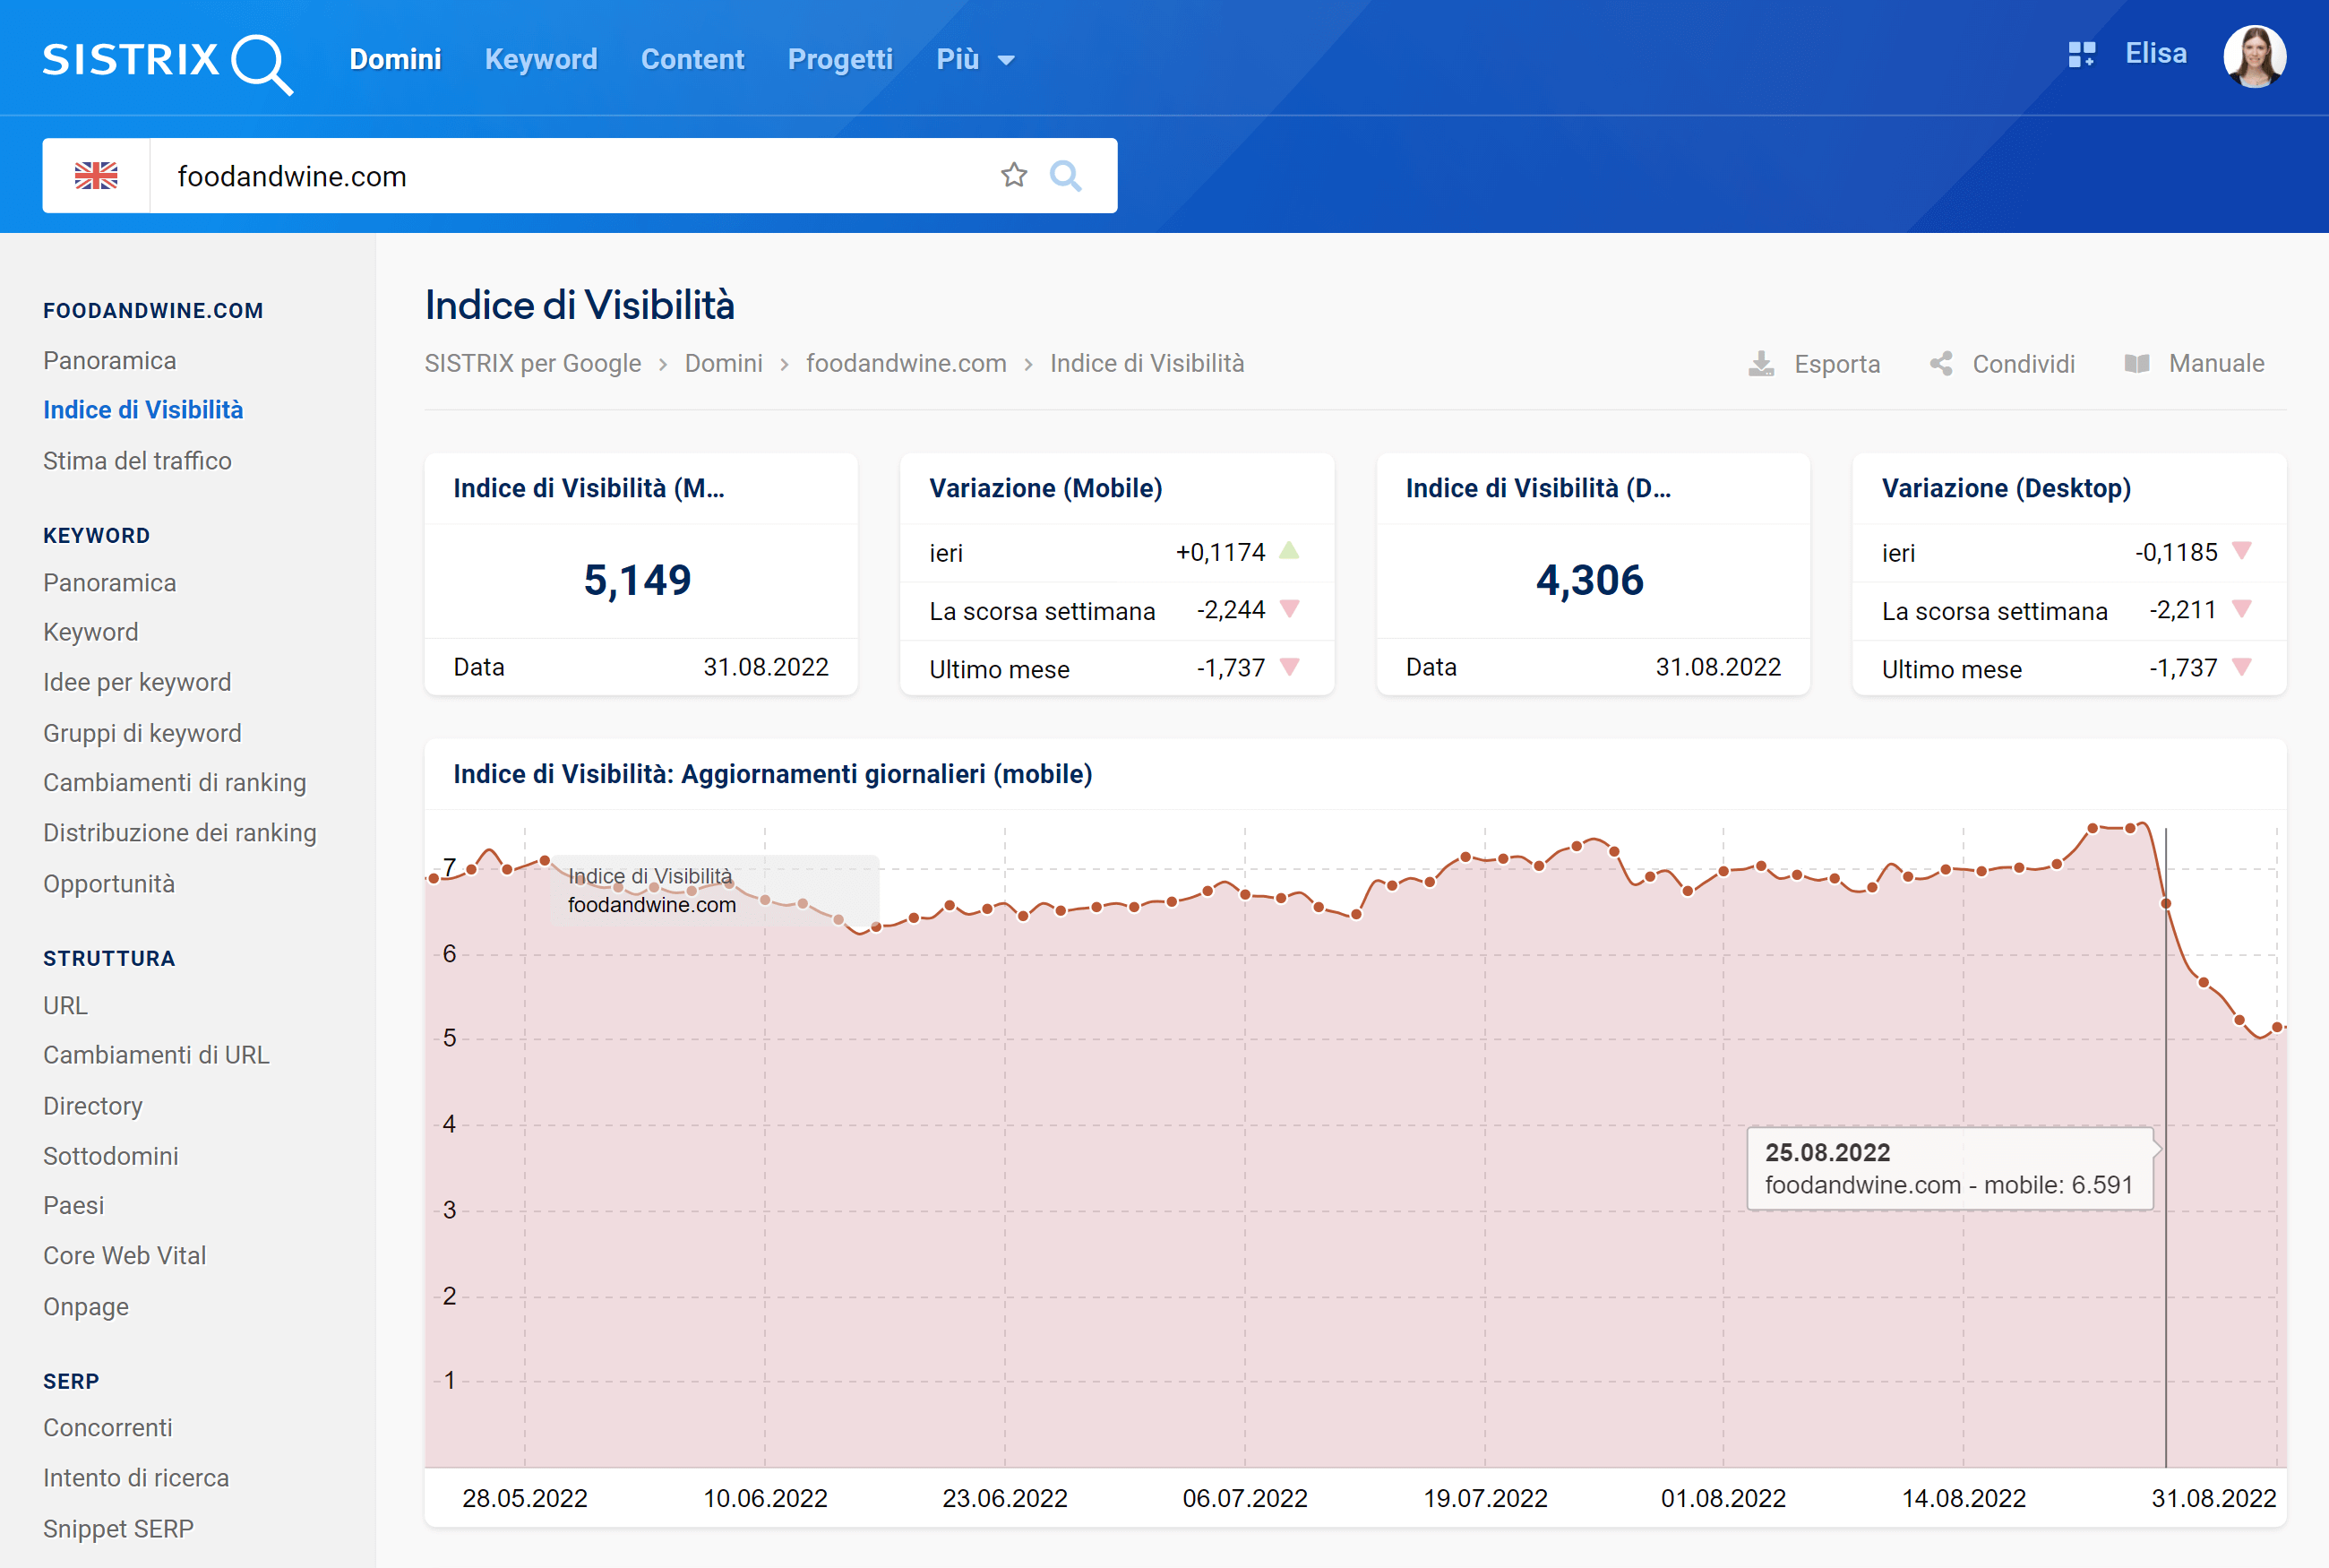This screenshot has width=2329, height=1568.
Task: Open Idee per keyword
Action: [x=137, y=682]
